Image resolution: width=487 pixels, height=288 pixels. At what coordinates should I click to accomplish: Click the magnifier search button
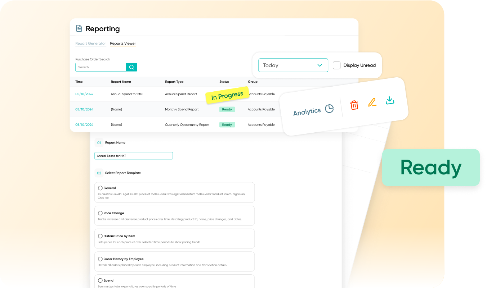[131, 67]
